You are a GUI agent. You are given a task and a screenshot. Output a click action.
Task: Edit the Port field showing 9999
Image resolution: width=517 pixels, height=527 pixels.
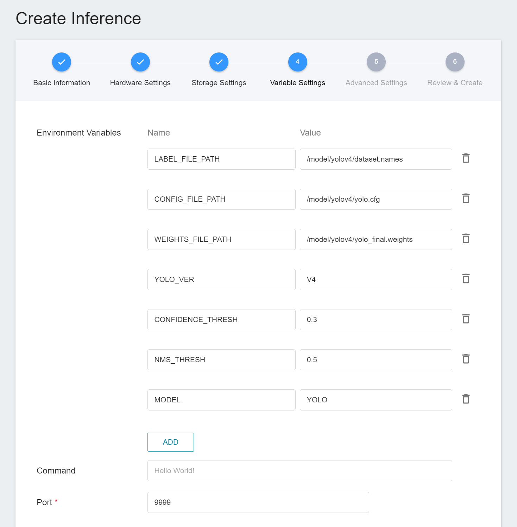pyautogui.click(x=258, y=502)
